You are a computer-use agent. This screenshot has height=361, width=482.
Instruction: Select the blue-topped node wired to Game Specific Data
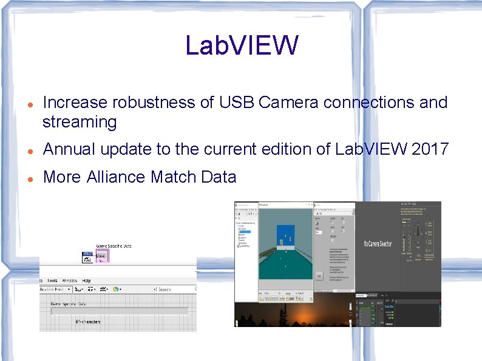coord(87,257)
